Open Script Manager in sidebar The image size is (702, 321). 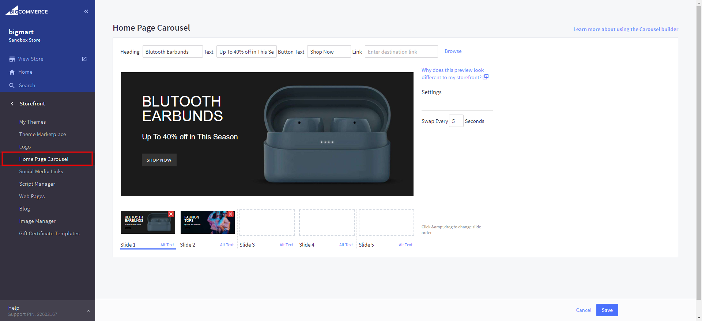coord(37,184)
